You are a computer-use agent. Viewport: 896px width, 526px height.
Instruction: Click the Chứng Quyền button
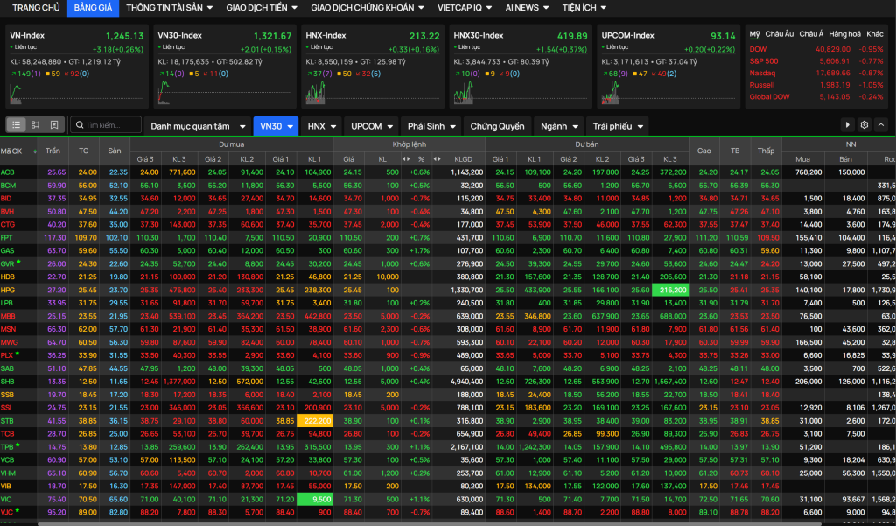click(497, 126)
